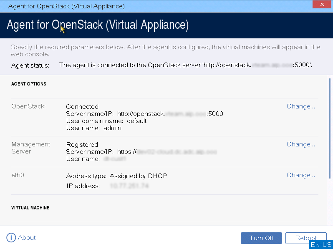Viewport: 333px width, 249px height.
Task: Click the EN-US language indicator
Action: coord(321,244)
